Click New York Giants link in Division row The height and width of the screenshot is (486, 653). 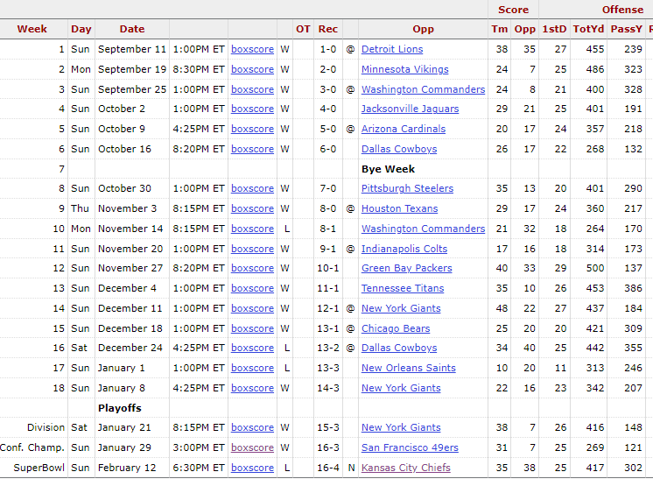click(401, 427)
